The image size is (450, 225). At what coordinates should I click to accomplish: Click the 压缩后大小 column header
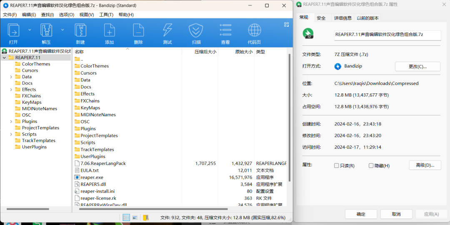200,52
